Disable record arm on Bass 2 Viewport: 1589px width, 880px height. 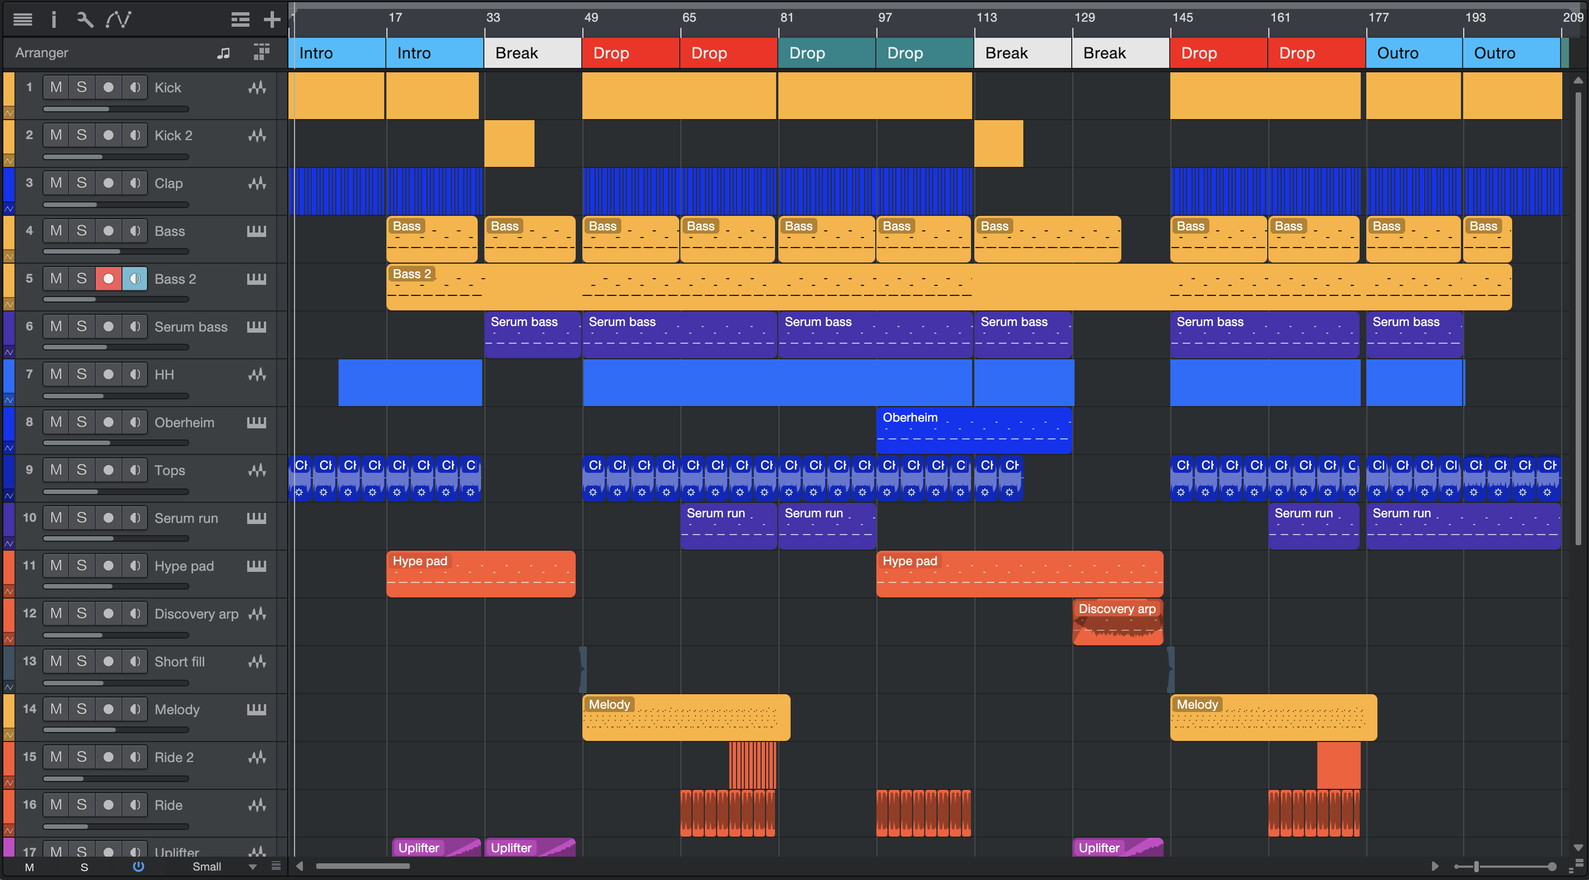coord(108,279)
